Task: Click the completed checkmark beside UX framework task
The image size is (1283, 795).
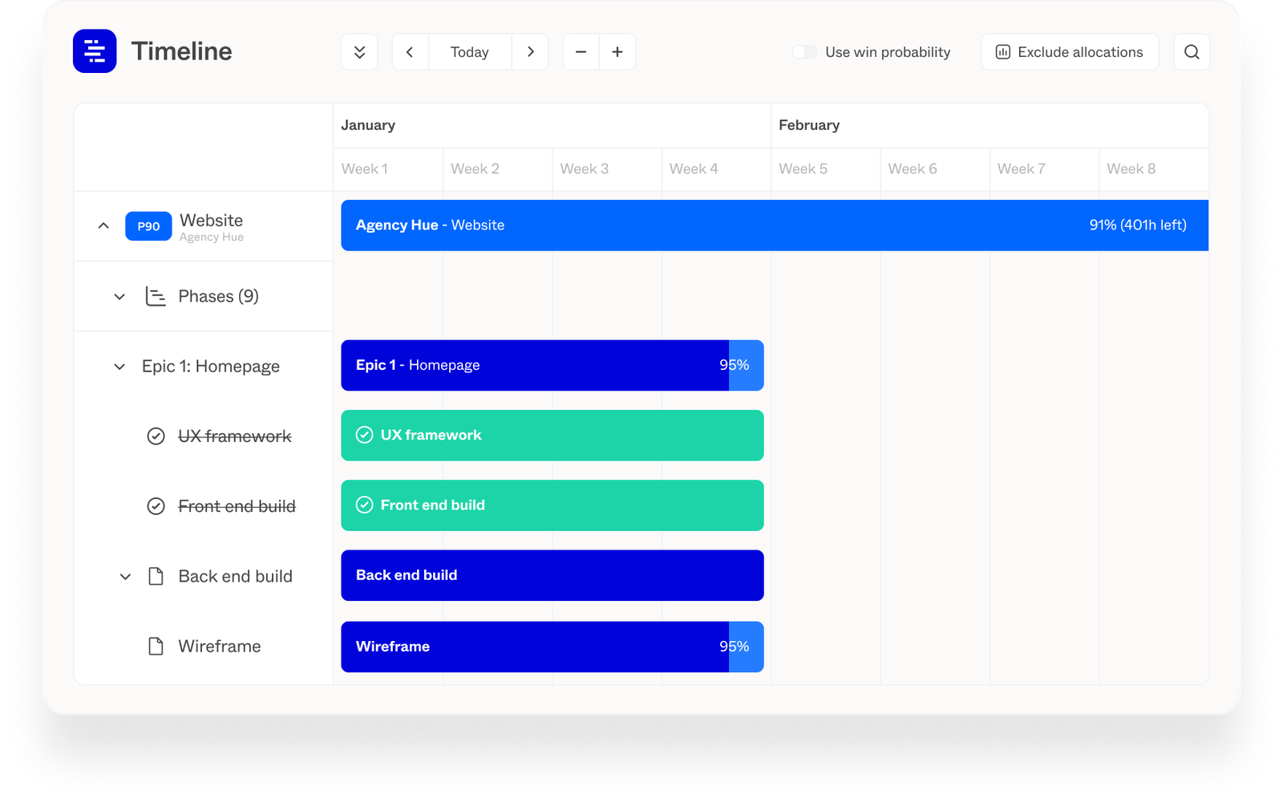Action: point(156,436)
